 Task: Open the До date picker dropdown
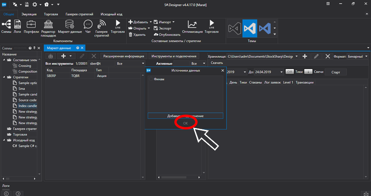[281, 72]
